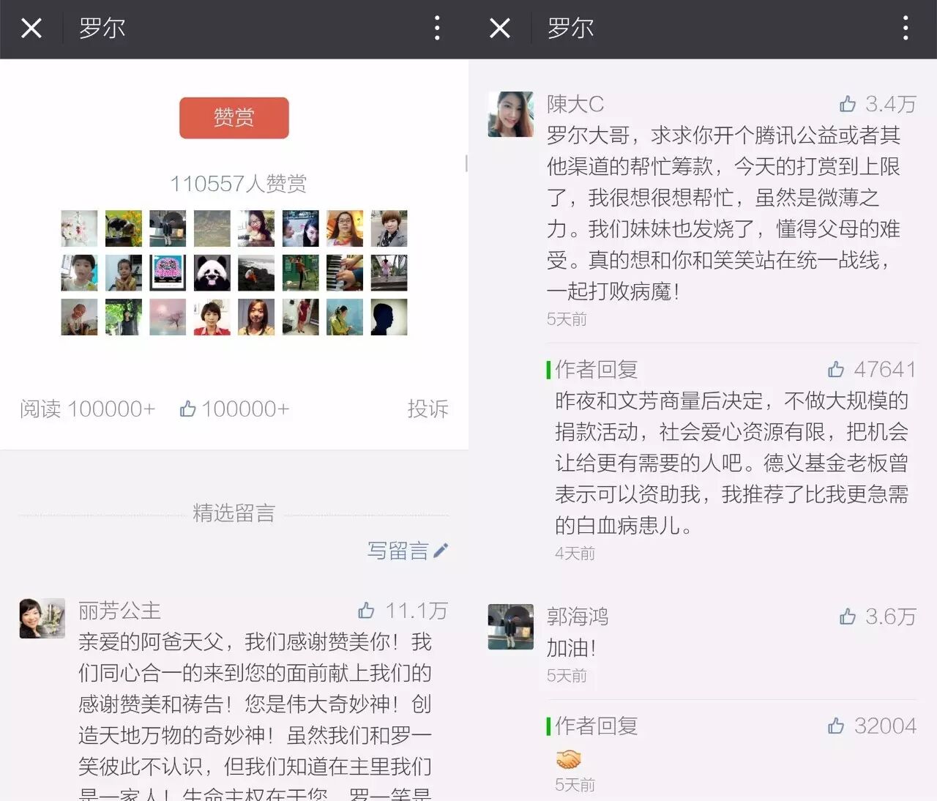The width and height of the screenshot is (937, 801).
Task: Tap the 投诉 report link
Action: coord(428,409)
